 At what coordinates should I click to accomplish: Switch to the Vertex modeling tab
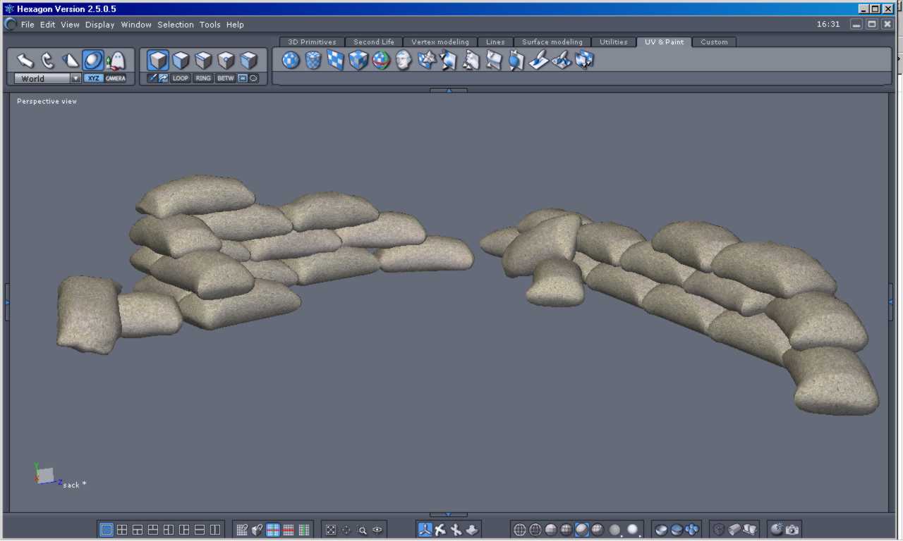click(440, 42)
